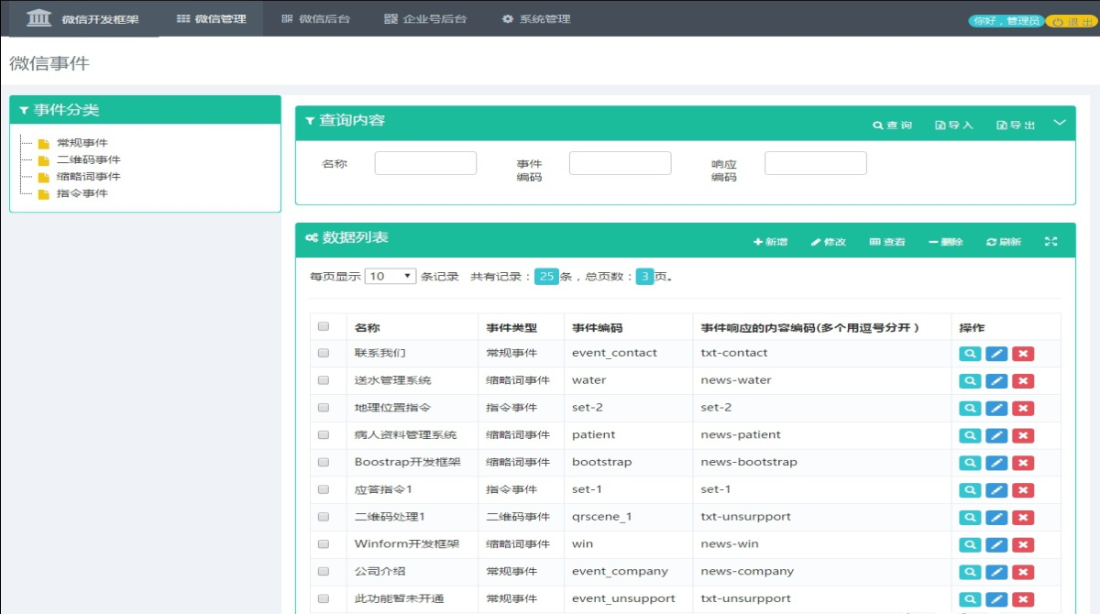Focus the 响应编码 input field
The image size is (1100, 614).
tap(816, 163)
